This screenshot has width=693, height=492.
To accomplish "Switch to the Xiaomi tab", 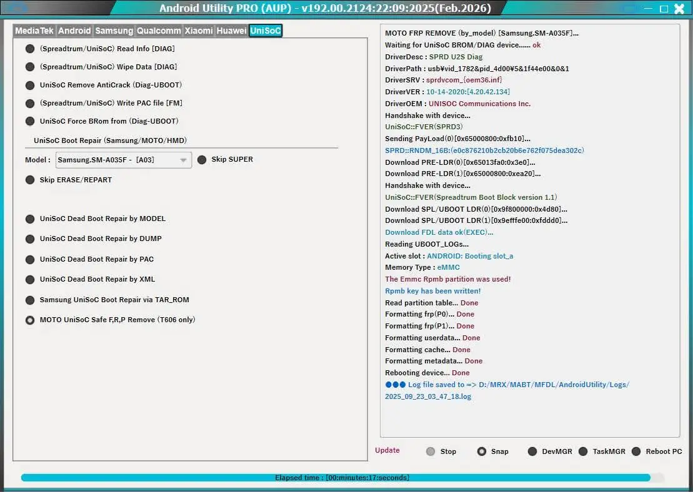I will (x=199, y=31).
